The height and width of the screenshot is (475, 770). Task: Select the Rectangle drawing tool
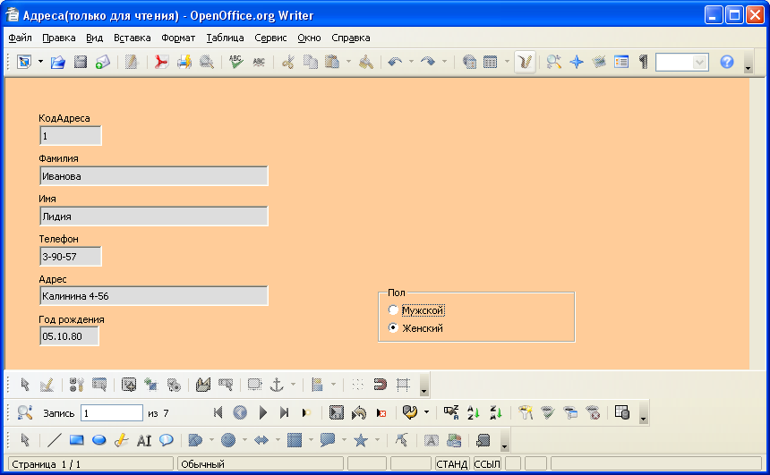click(77, 440)
